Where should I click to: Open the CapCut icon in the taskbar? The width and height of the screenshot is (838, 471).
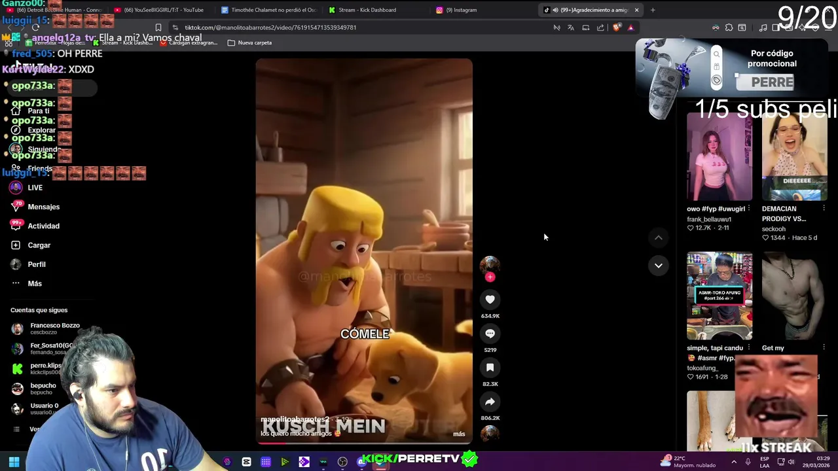(246, 462)
